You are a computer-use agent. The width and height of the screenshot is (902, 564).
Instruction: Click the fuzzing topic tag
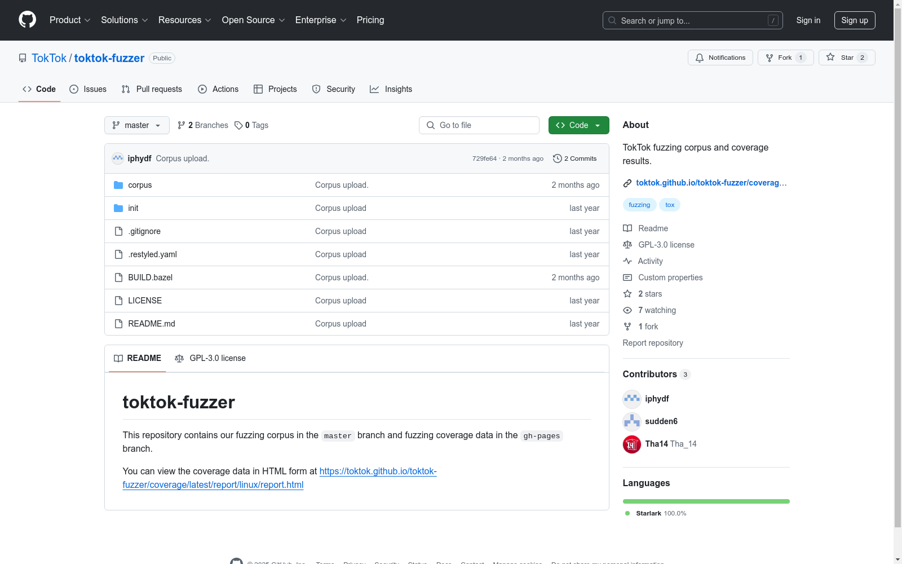click(x=639, y=205)
